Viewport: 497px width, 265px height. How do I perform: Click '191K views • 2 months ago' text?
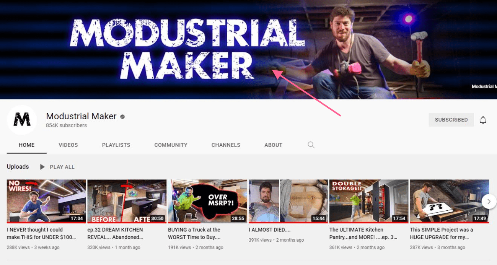tap(196, 247)
